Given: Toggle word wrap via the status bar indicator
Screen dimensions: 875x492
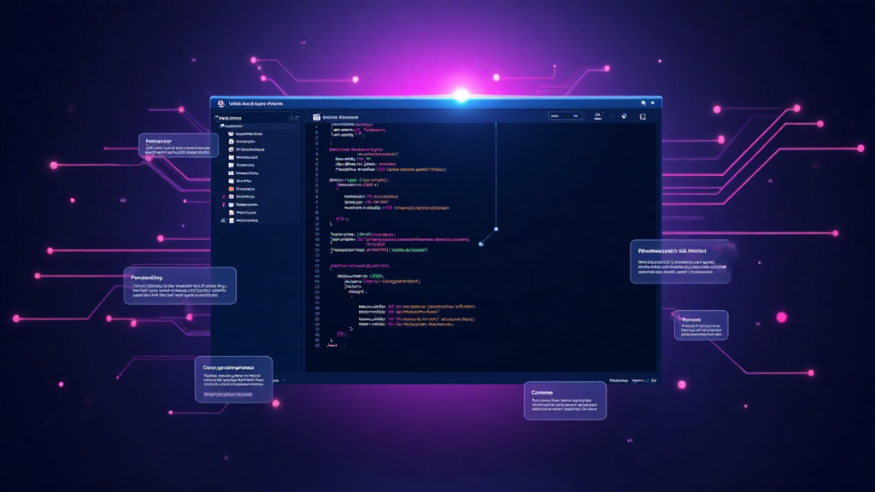Looking at the screenshot, I should [x=617, y=379].
